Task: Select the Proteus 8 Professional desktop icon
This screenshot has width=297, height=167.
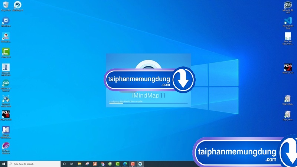Action: pos(6,101)
